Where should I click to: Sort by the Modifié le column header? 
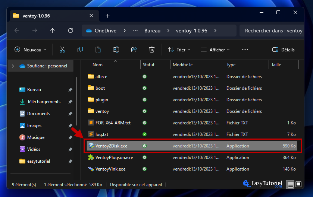(183, 65)
